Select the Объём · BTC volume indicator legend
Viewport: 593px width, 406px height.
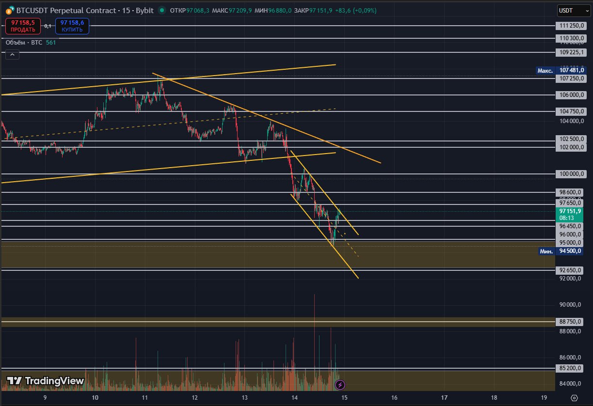click(31, 43)
